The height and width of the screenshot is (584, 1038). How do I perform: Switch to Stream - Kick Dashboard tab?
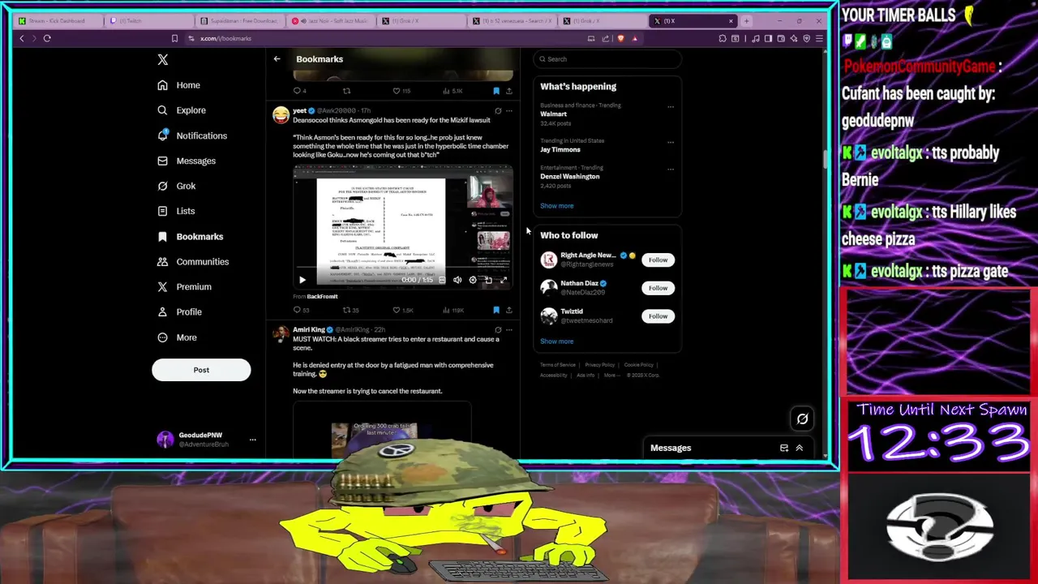tap(58, 20)
